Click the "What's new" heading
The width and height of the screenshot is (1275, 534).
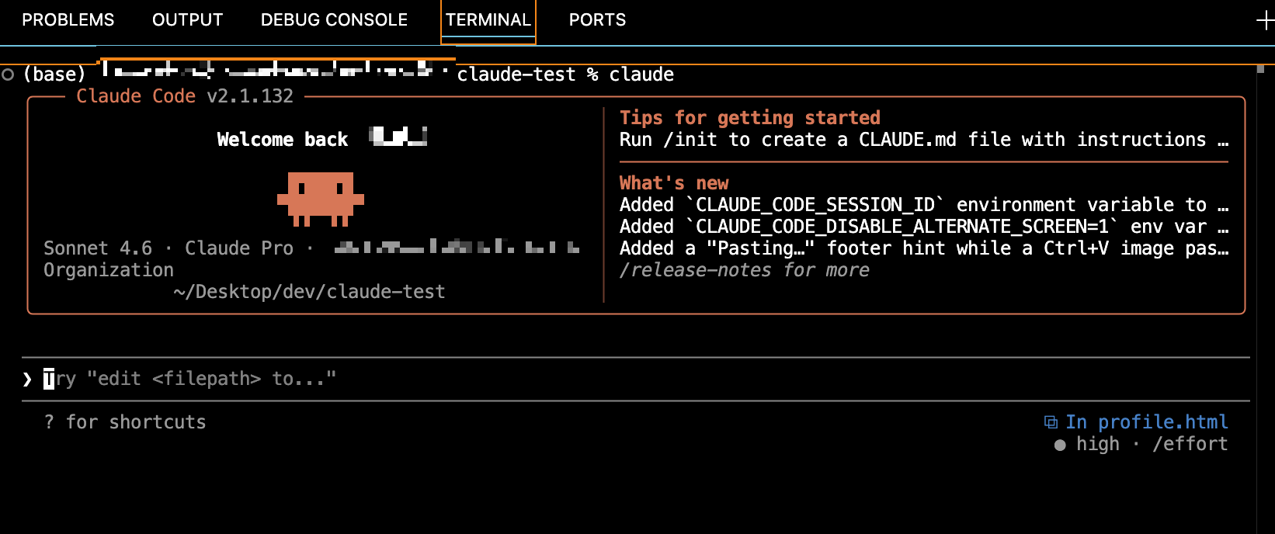674,183
